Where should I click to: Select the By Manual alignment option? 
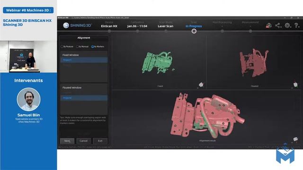coord(82,46)
